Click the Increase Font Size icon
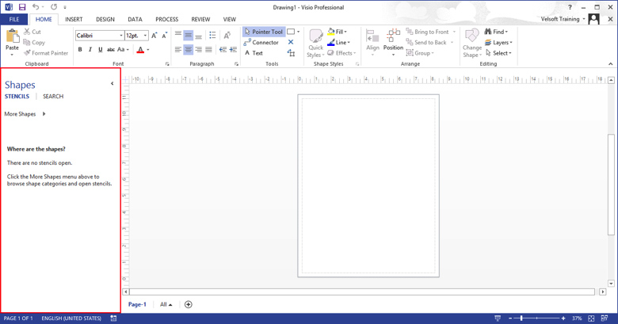 (154, 36)
